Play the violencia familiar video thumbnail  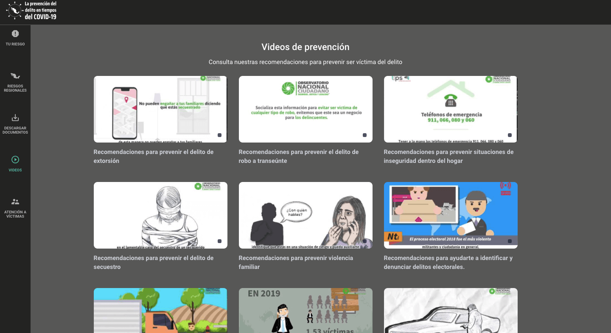tap(305, 215)
